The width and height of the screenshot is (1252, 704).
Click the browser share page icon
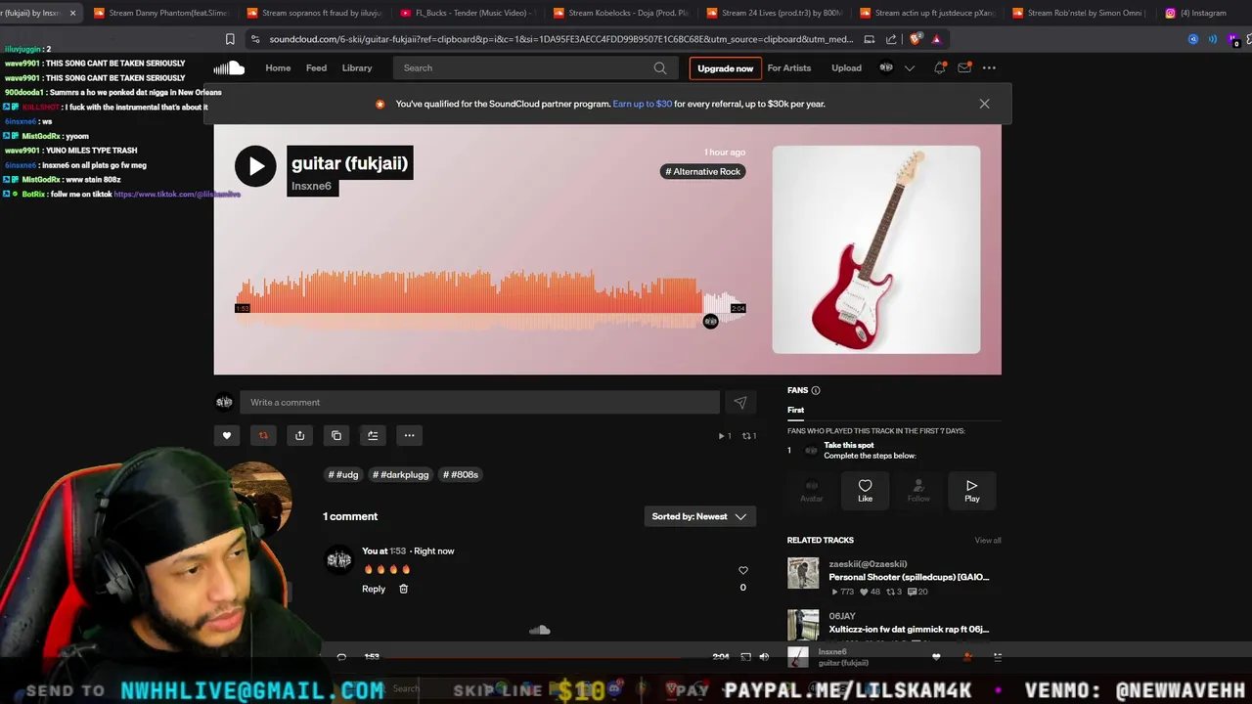[x=891, y=39]
